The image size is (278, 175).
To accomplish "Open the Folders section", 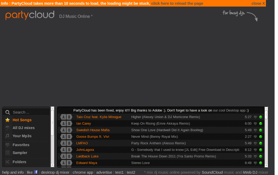I will pyautogui.click(x=19, y=162).
